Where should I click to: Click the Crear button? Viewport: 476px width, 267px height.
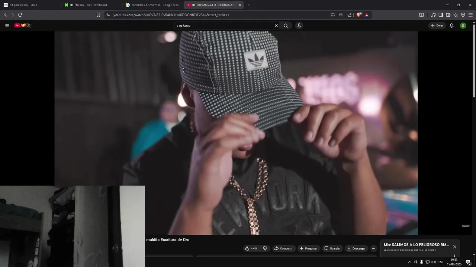[437, 26]
